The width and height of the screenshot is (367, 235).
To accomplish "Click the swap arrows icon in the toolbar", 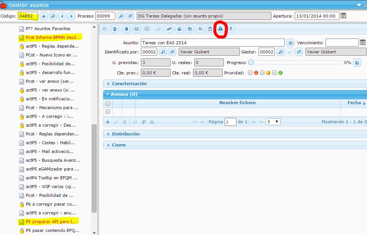I will [x=169, y=29].
